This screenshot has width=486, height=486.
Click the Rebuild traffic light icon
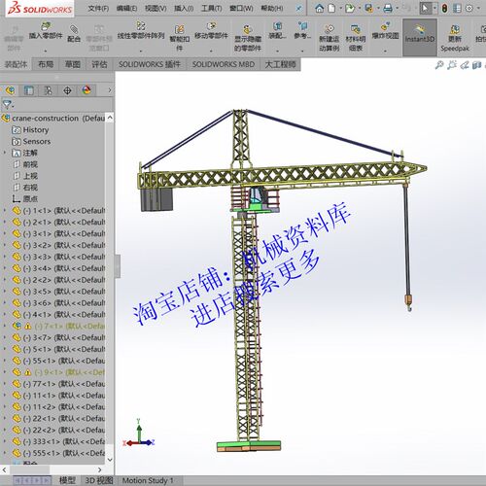click(445, 9)
